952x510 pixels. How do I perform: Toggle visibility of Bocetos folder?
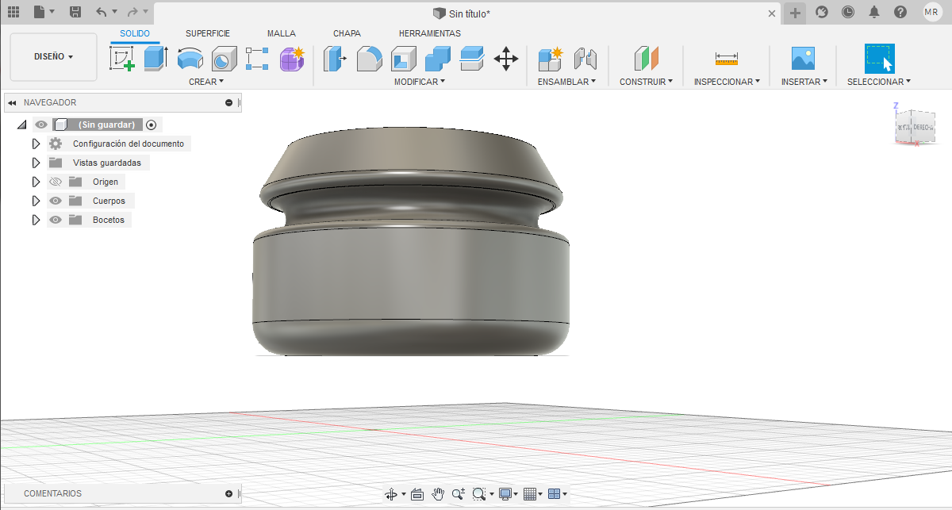pyautogui.click(x=56, y=220)
